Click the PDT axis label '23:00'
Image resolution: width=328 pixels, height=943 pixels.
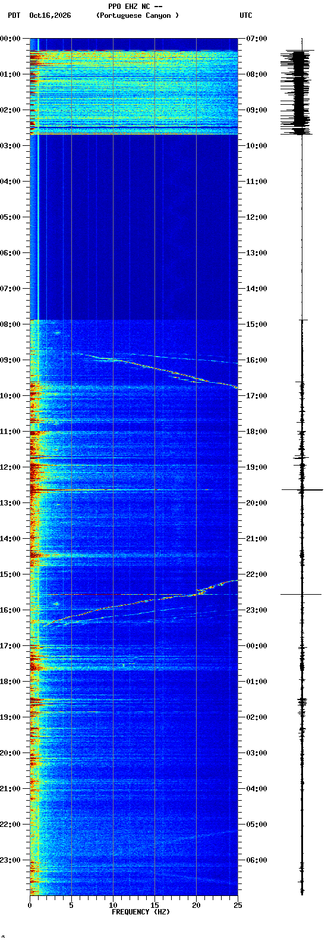pos(11,860)
